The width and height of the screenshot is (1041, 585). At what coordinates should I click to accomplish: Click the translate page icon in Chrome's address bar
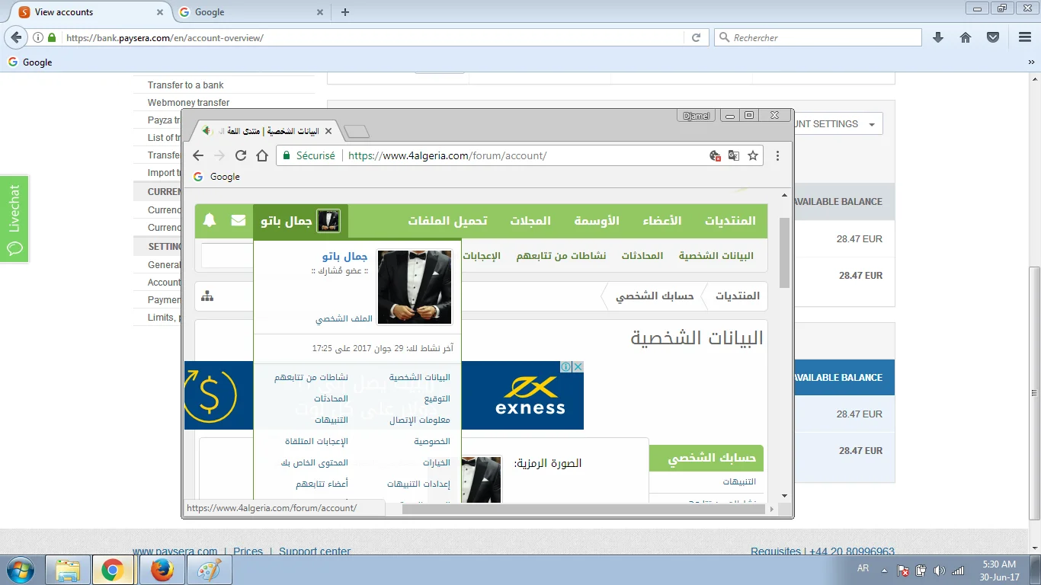pyautogui.click(x=734, y=155)
